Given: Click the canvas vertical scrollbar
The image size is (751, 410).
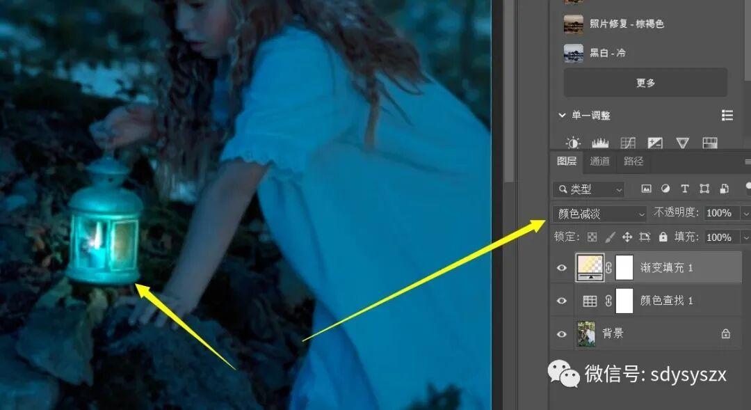Looking at the screenshot, I should click(510, 91).
